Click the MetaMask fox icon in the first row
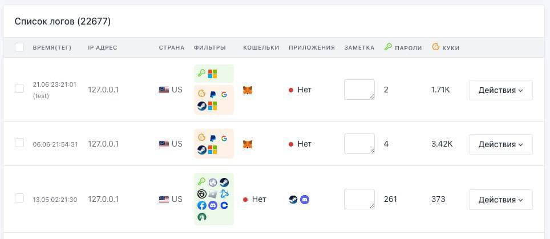Image resolution: width=550 pixels, height=239 pixels. coord(248,90)
